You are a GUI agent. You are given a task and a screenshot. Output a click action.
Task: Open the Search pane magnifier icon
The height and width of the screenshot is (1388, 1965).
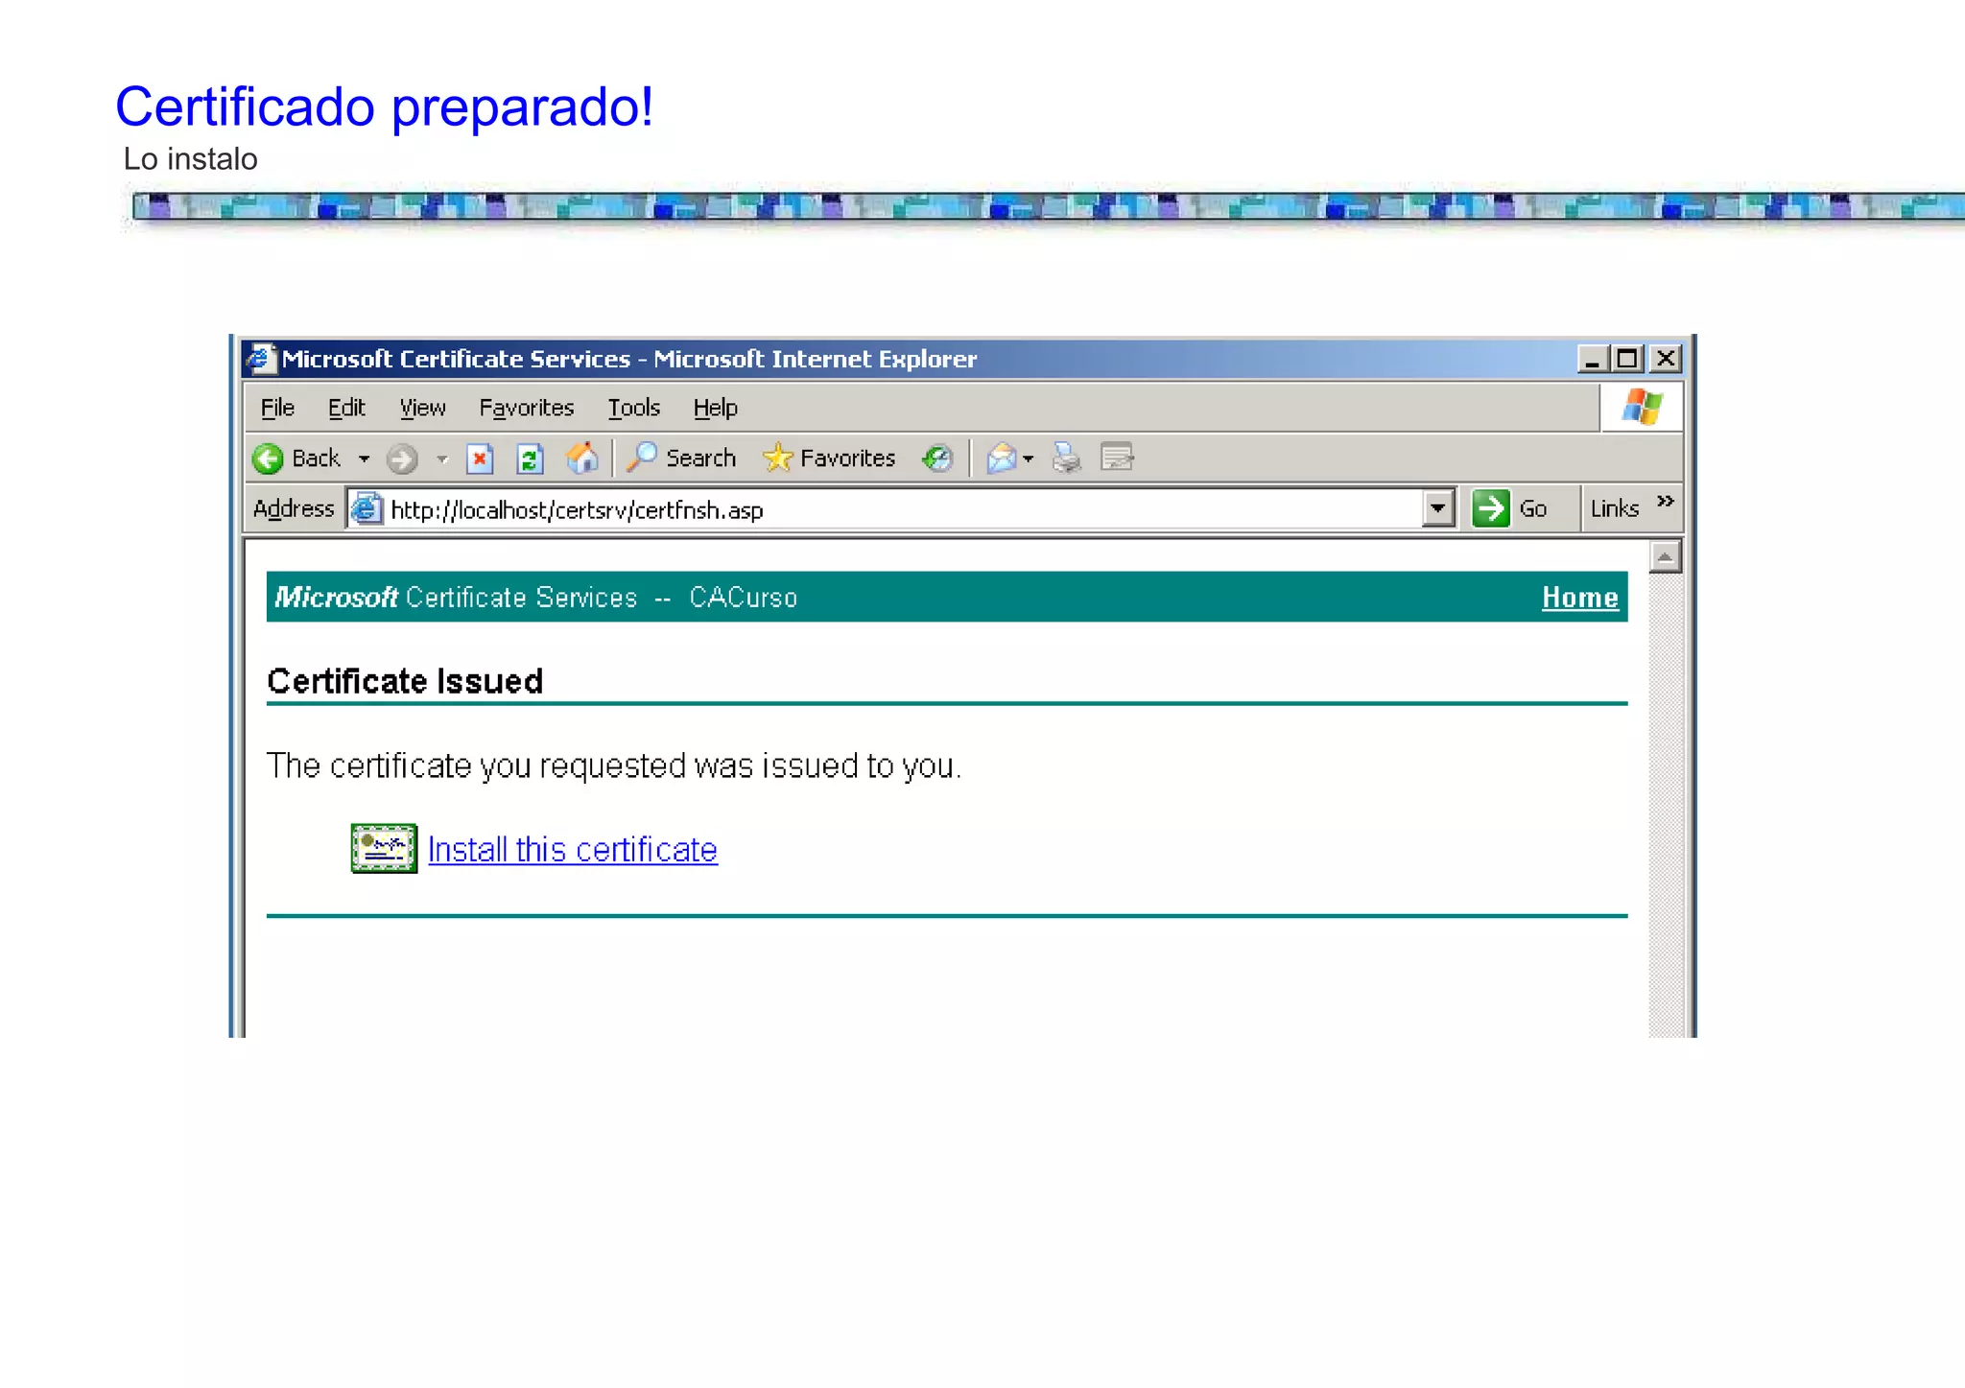click(641, 458)
